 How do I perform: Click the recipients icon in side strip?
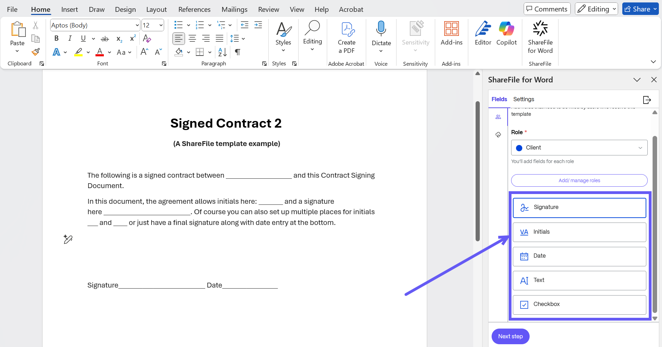tap(498, 117)
